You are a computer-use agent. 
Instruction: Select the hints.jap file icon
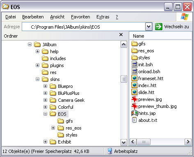tap(135, 113)
